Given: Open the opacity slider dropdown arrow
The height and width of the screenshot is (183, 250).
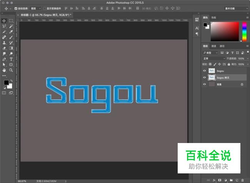Looking at the screenshot, I should click(x=247, y=58).
